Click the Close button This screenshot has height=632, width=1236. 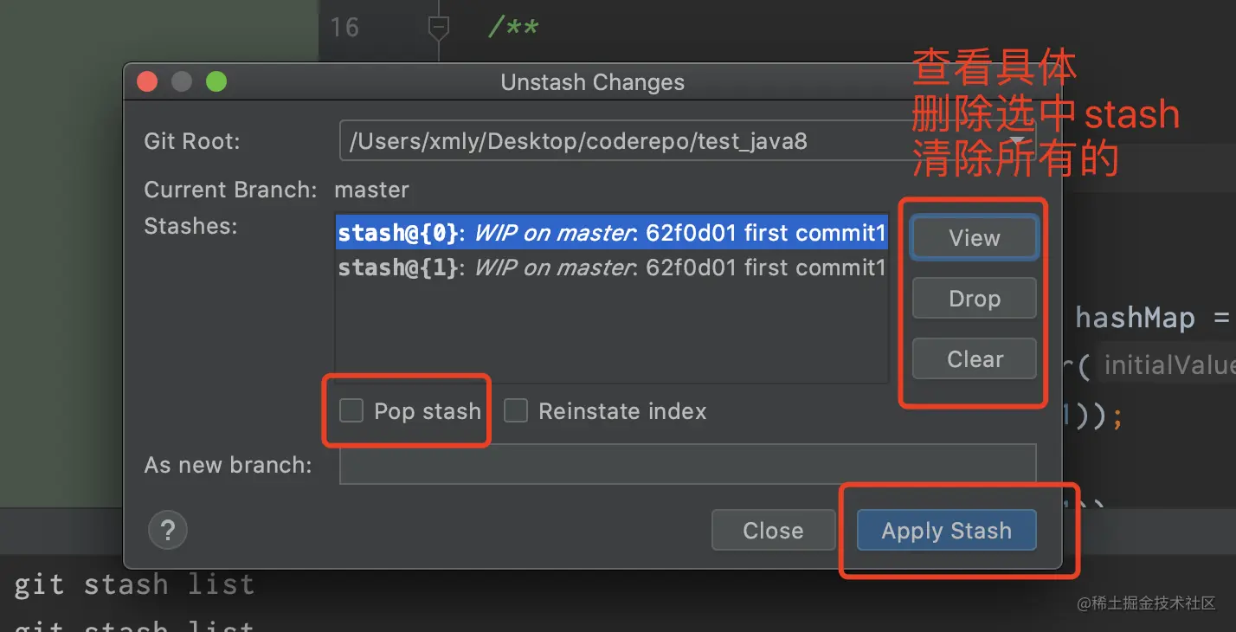coord(773,530)
